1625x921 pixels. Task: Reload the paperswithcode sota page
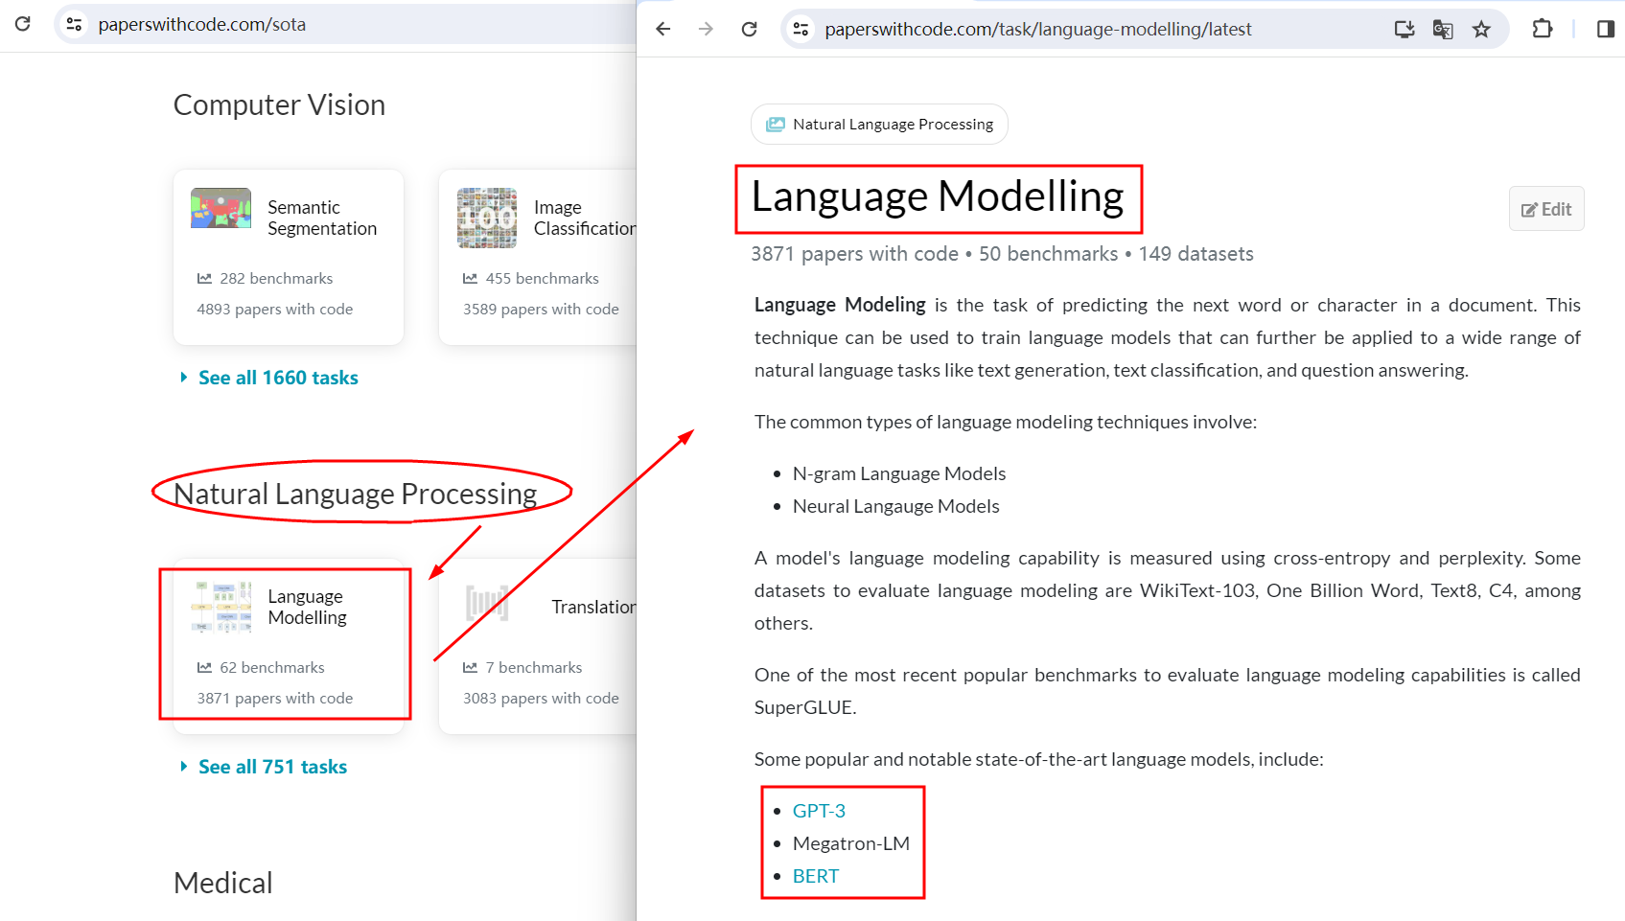23,23
